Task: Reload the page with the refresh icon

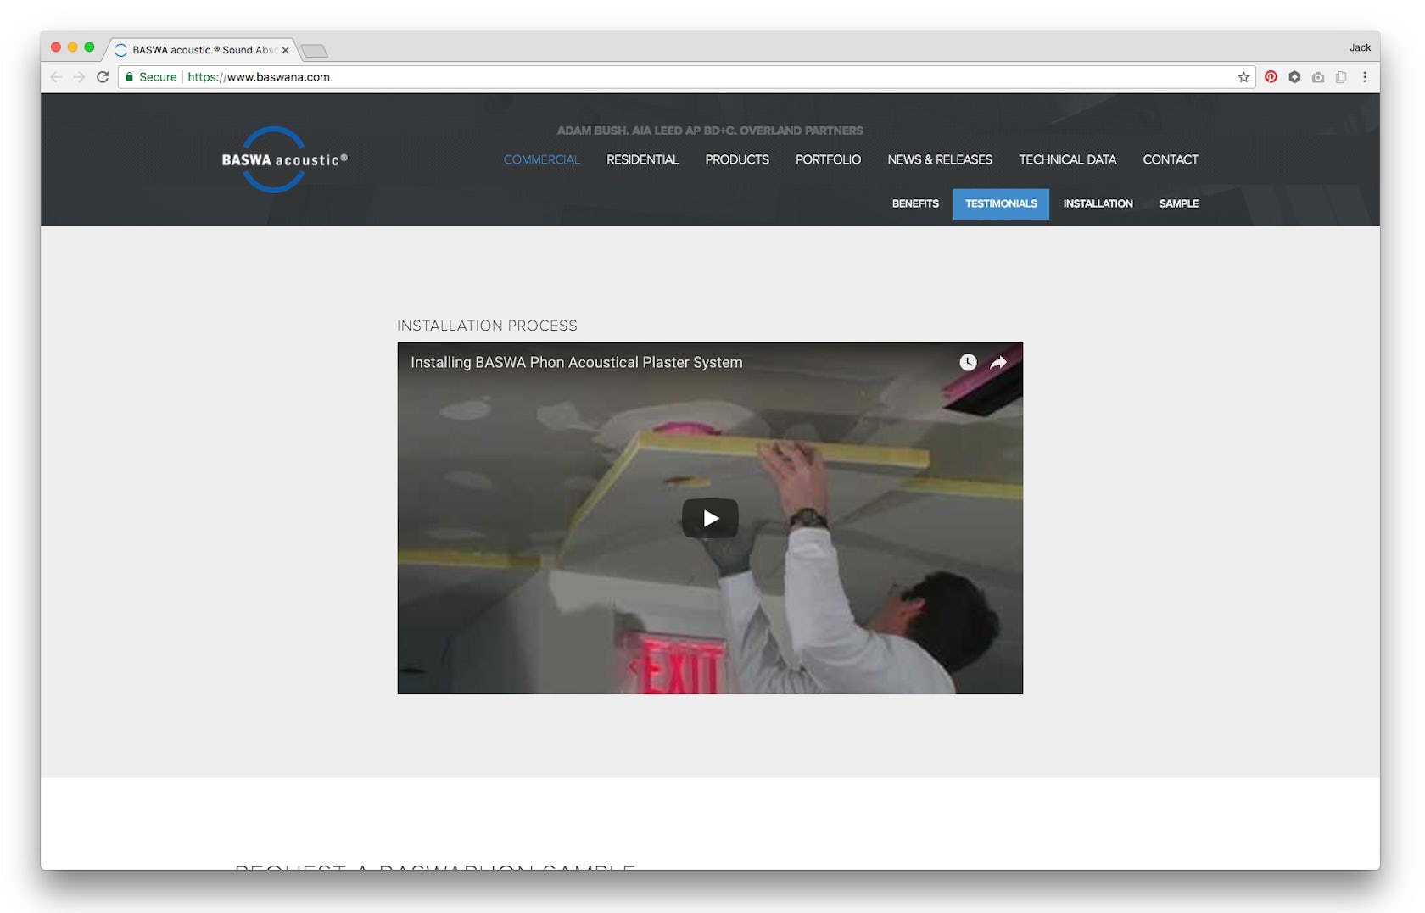Action: 103,77
